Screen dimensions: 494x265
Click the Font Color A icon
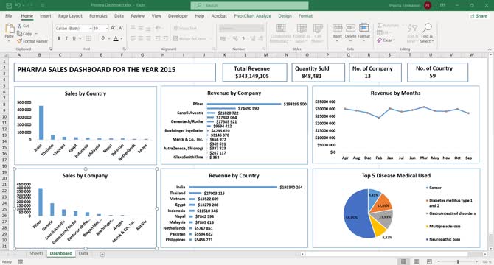[x=116, y=38]
